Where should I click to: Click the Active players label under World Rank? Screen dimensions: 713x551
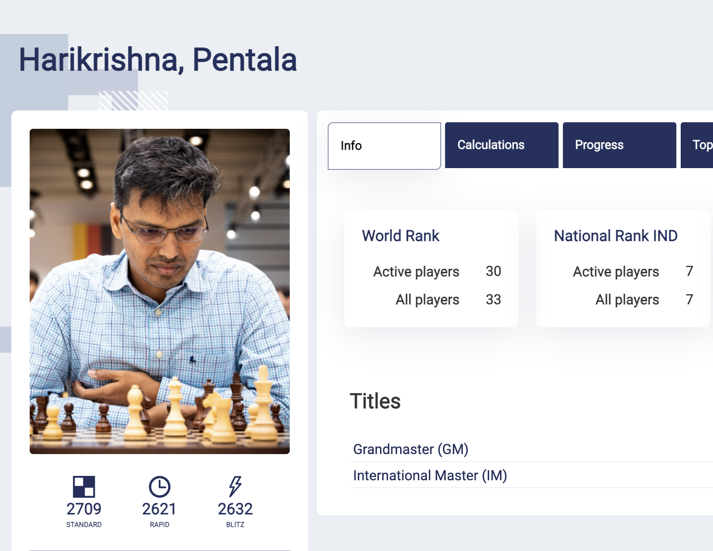pyautogui.click(x=416, y=272)
